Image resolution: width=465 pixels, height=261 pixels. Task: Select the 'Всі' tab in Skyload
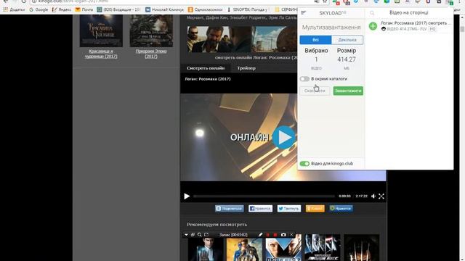315,40
